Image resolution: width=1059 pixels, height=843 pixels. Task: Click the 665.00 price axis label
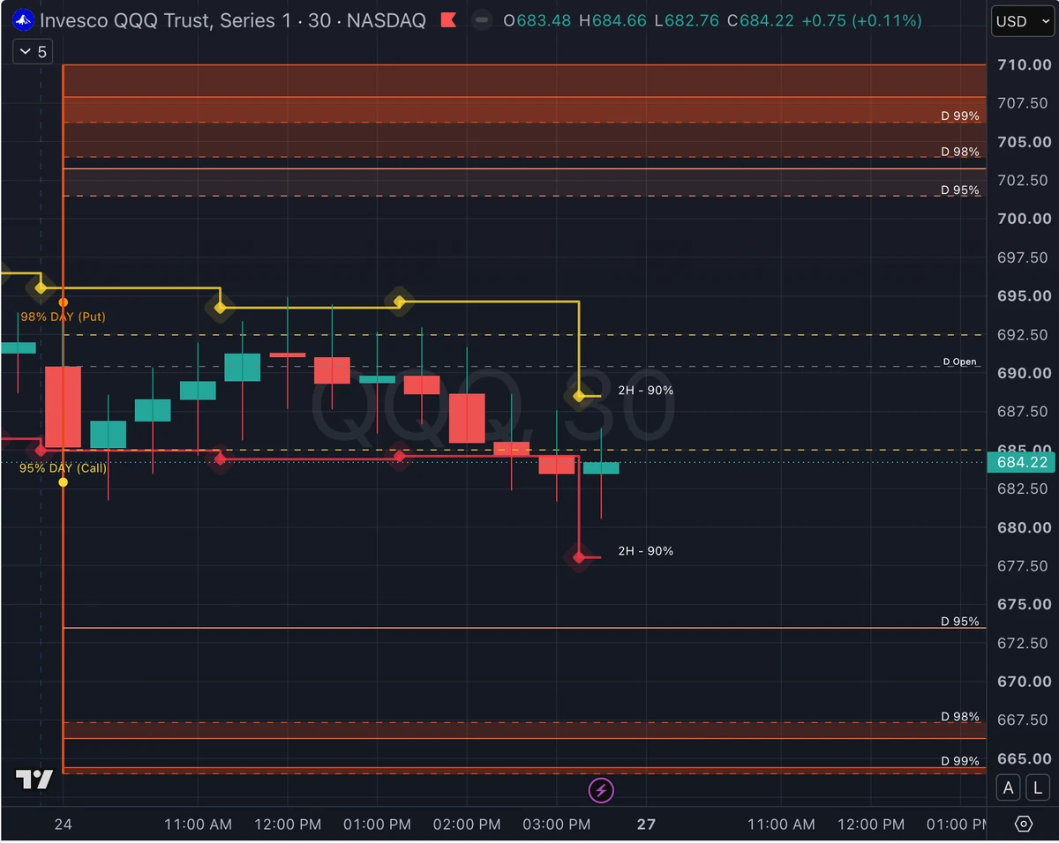tap(1024, 758)
